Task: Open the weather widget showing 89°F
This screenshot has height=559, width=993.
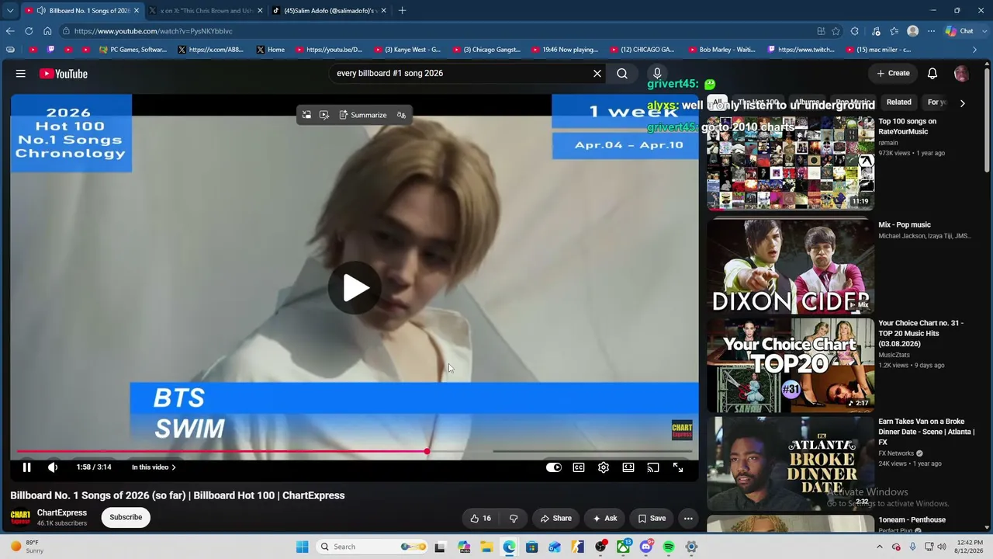Action: click(x=28, y=547)
